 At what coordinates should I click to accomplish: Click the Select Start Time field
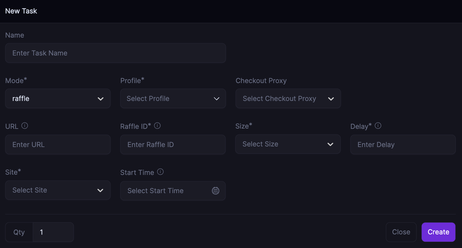164,191
